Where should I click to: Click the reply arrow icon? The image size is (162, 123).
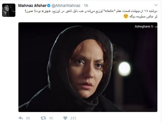coord(21,118)
